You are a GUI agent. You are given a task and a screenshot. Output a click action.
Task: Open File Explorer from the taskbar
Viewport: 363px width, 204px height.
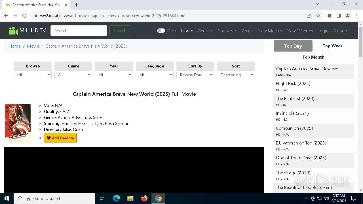(130, 198)
